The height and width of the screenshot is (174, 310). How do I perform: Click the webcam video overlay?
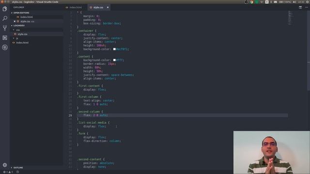pyautogui.click(x=271, y=152)
